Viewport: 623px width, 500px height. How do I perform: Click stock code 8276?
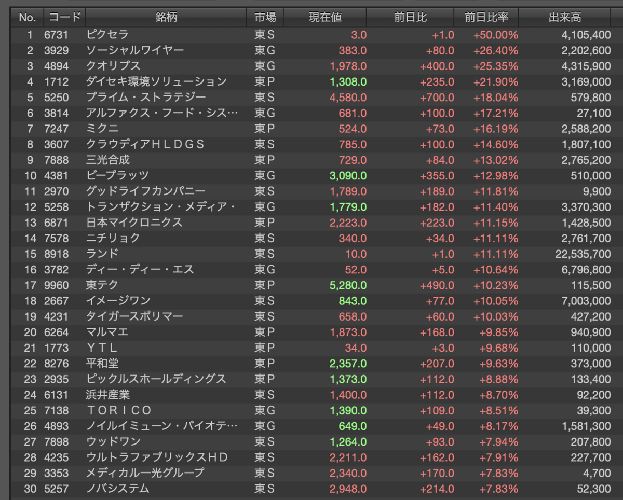pos(56,363)
